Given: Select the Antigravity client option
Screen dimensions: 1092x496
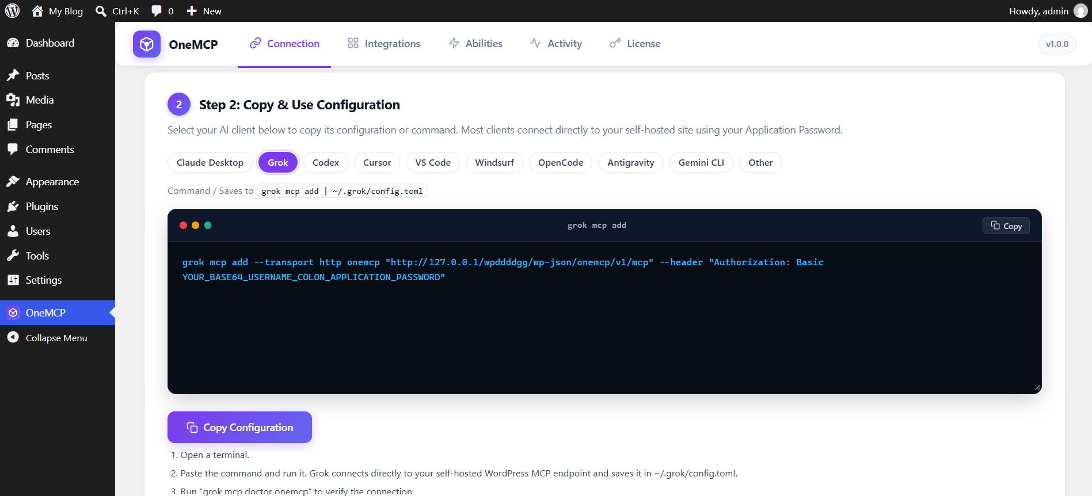Looking at the screenshot, I should point(631,162).
